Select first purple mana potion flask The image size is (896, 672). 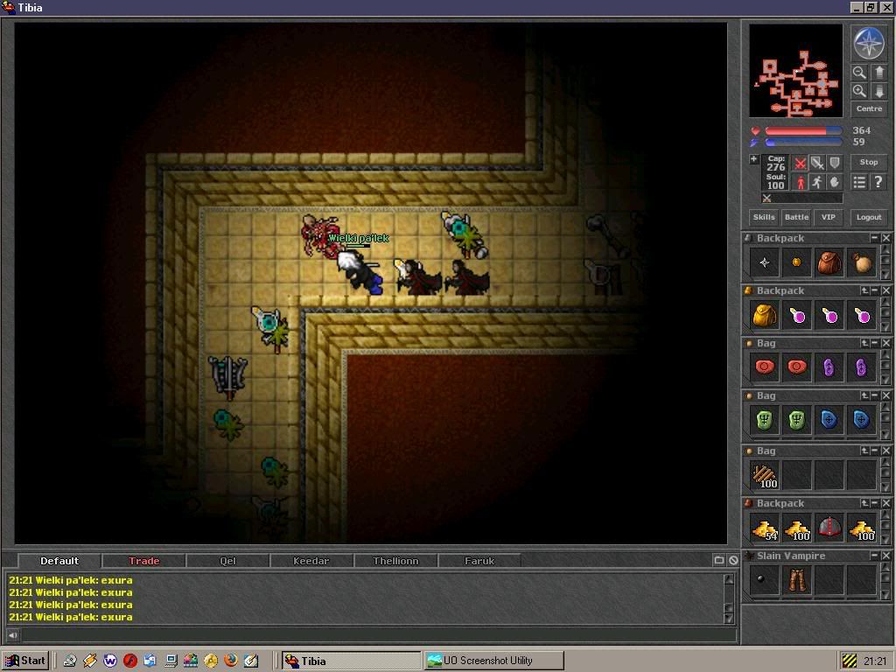tap(796, 315)
